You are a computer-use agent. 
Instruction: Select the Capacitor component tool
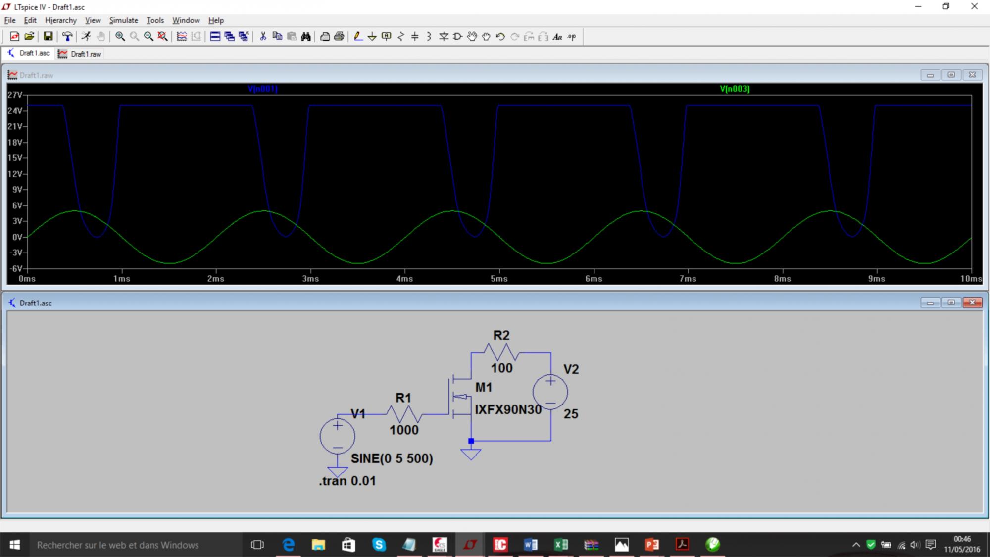pyautogui.click(x=415, y=36)
